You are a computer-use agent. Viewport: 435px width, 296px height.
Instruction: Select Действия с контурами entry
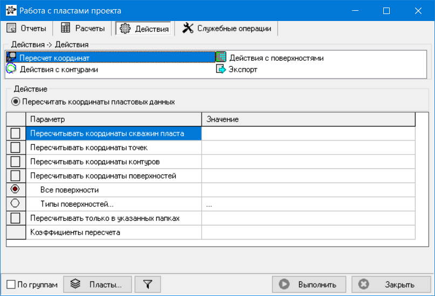coord(52,69)
